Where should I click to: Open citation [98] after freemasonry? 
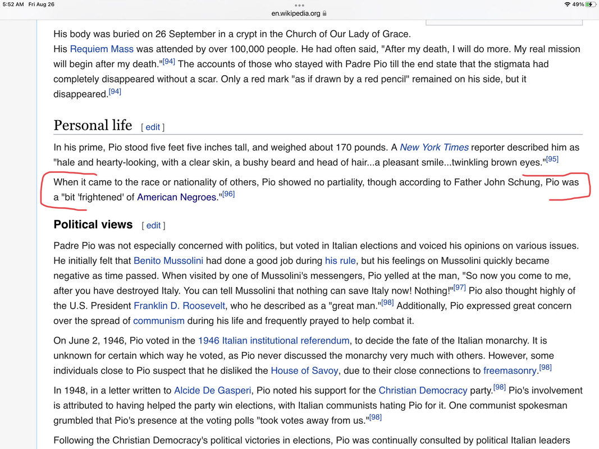tap(545, 368)
